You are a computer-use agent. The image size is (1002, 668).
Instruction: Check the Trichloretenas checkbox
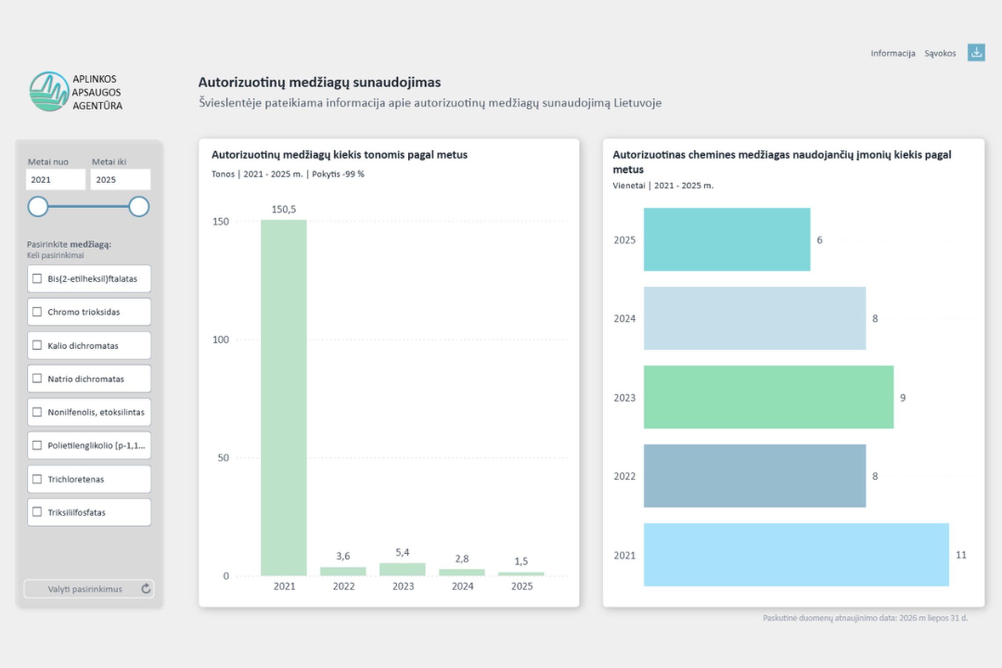point(37,479)
